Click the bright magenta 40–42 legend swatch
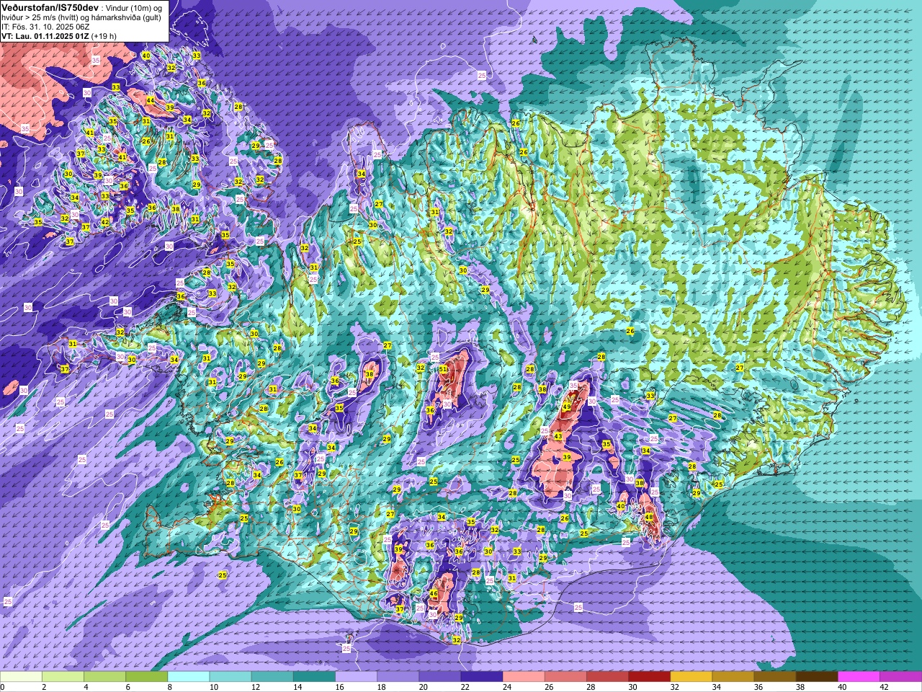Image resolution: width=922 pixels, height=692 pixels. (859, 677)
